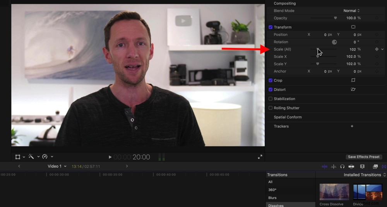Add a new Tracker with plus icon
387x207 pixels.
[x=352, y=126]
